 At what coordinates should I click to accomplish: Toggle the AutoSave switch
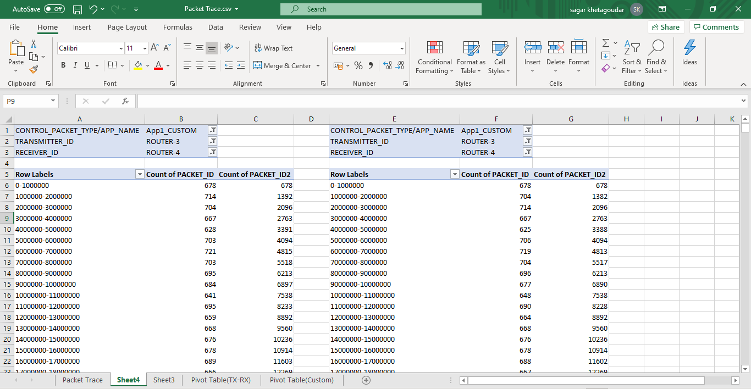(54, 9)
